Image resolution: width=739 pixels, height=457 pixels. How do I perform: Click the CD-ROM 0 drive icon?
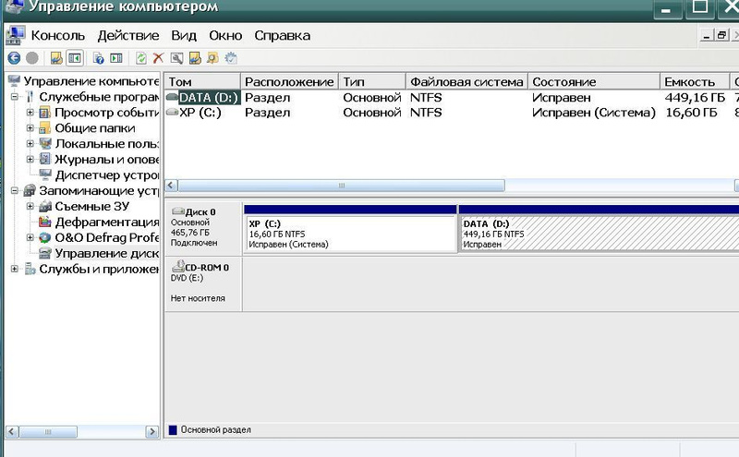178,266
